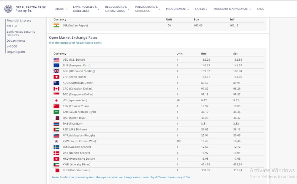Click the USD buy rate 132.28

click(206, 60)
